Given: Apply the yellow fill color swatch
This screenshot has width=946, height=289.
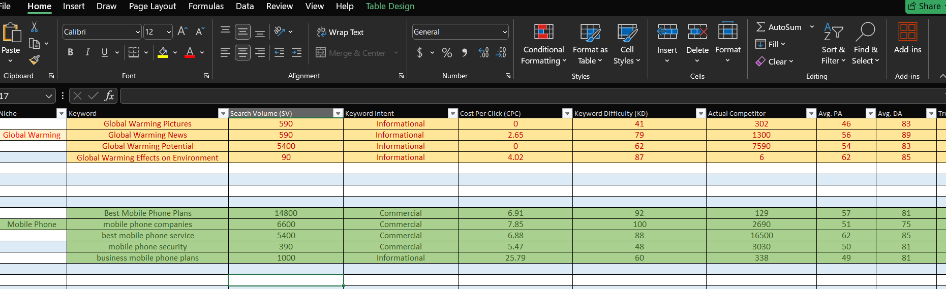Looking at the screenshot, I should [163, 52].
